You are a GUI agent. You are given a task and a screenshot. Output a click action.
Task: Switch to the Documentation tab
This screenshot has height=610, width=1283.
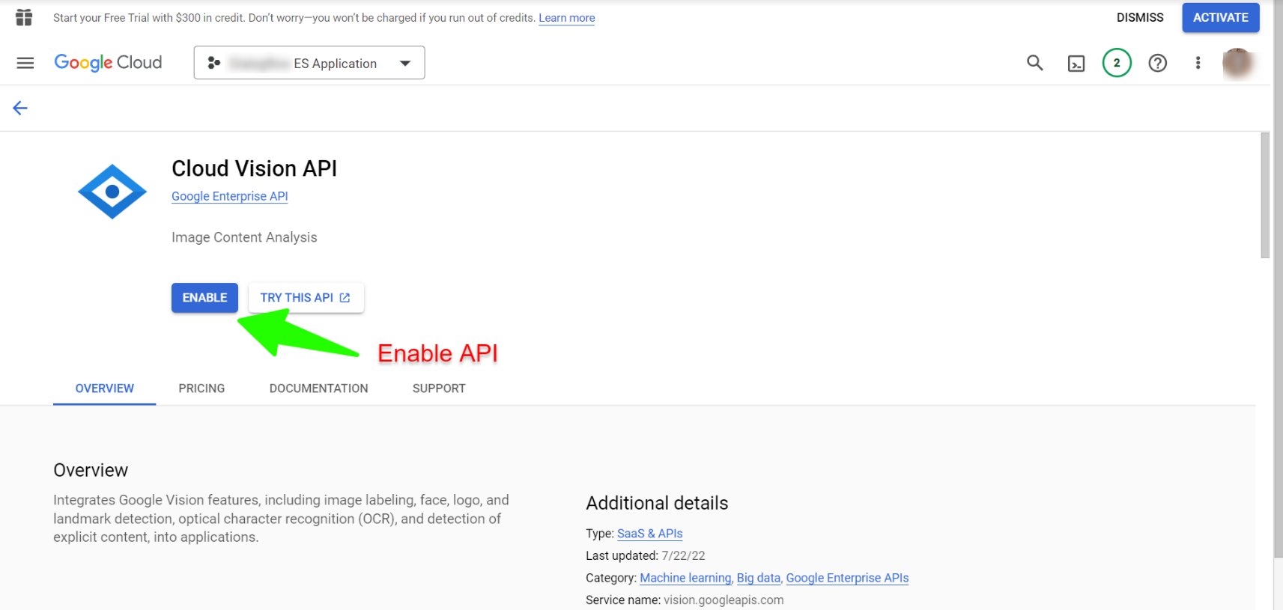318,388
